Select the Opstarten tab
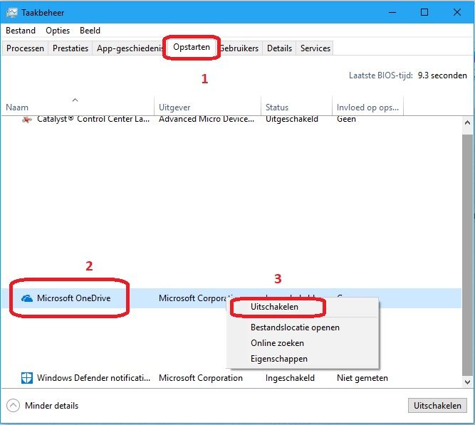This screenshot has width=475, height=425. click(192, 47)
